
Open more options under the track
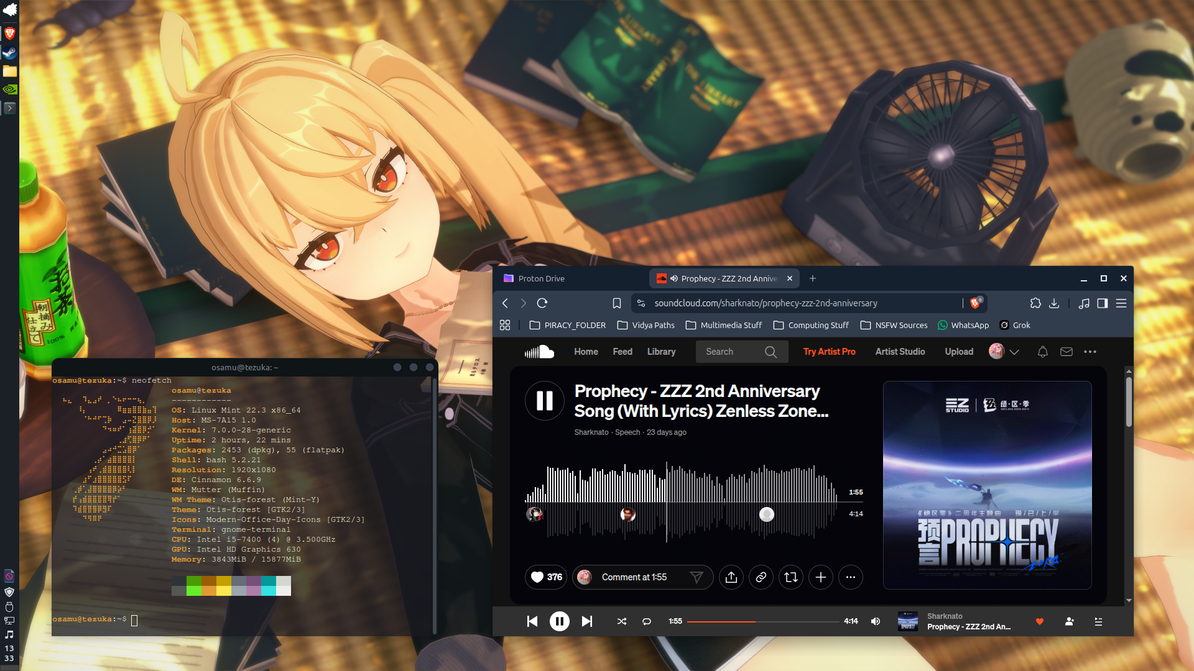[851, 577]
